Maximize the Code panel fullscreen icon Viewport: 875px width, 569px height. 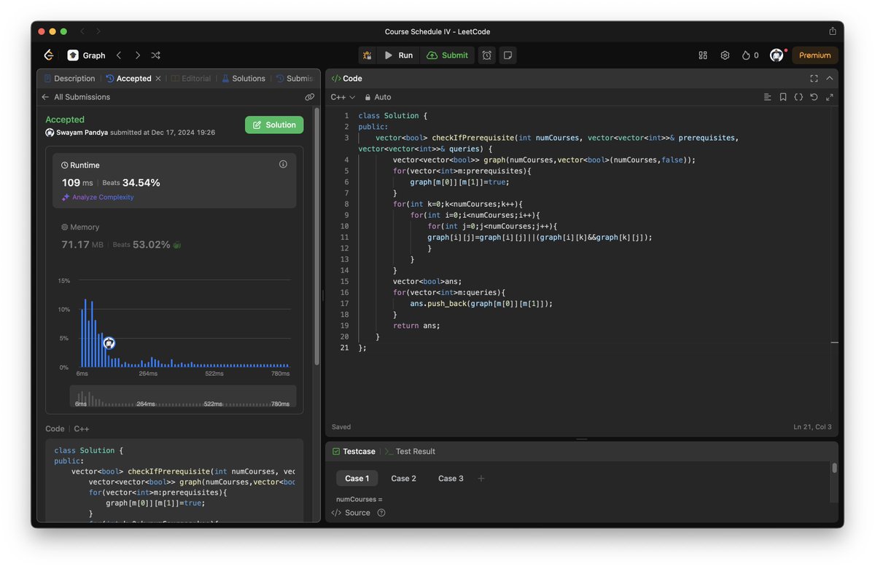(814, 79)
